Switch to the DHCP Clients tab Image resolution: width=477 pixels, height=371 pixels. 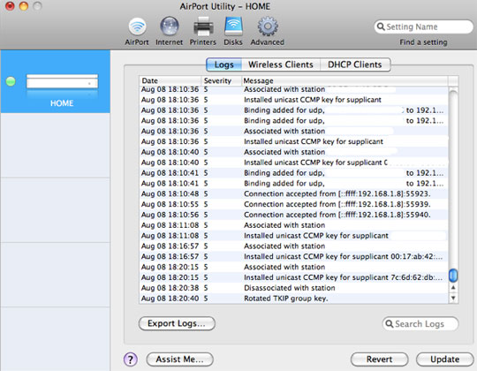pos(355,64)
